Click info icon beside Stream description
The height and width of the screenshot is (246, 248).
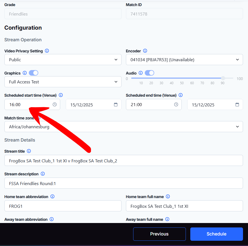point(43,174)
